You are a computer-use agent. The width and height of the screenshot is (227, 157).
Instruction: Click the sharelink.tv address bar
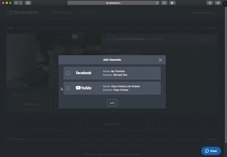113,3
